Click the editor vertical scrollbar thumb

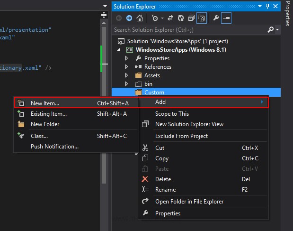pyautogui.click(x=104, y=105)
